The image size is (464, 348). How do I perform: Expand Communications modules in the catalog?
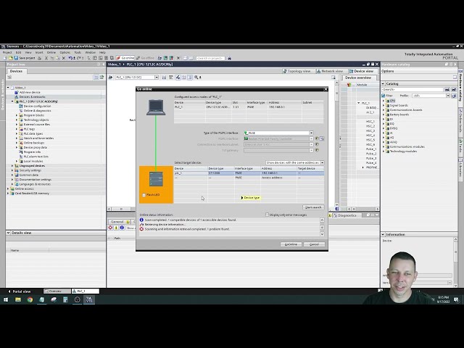click(x=384, y=146)
